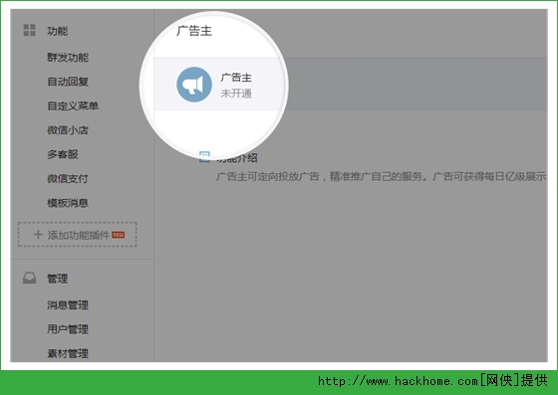Click the 管理 inbox tray icon
Viewport: 558px width, 395px height.
(30, 279)
